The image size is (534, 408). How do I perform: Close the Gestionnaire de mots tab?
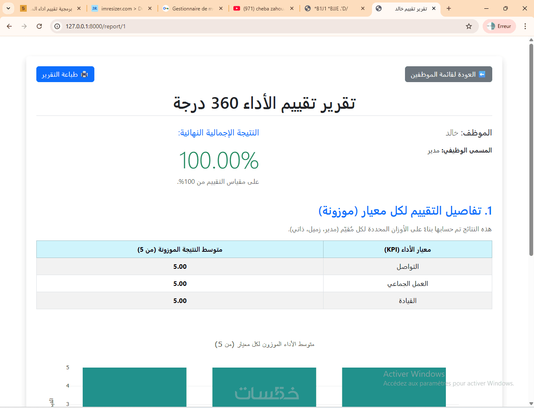pos(221,8)
